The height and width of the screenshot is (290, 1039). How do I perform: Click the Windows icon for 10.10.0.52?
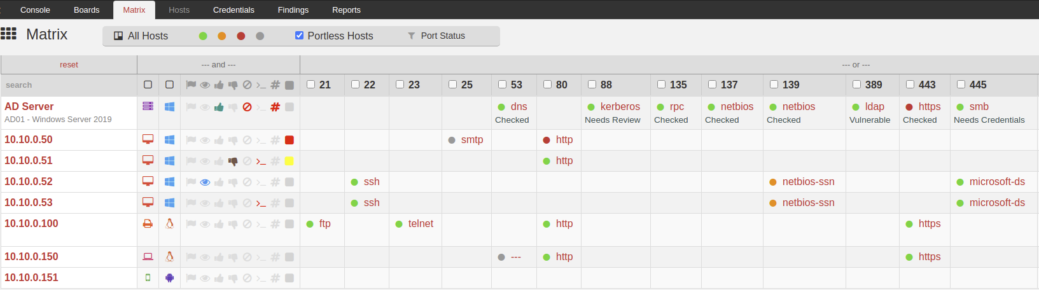point(169,181)
